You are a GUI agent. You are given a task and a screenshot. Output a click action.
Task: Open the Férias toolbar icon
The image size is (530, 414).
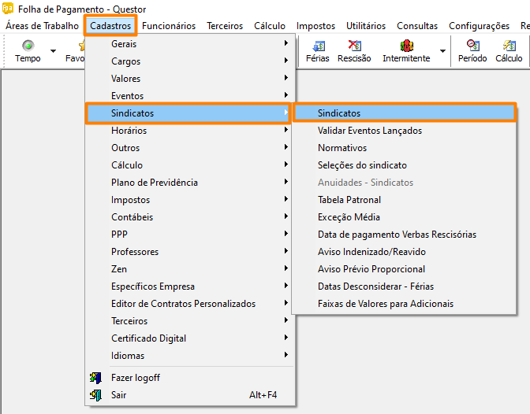click(319, 46)
